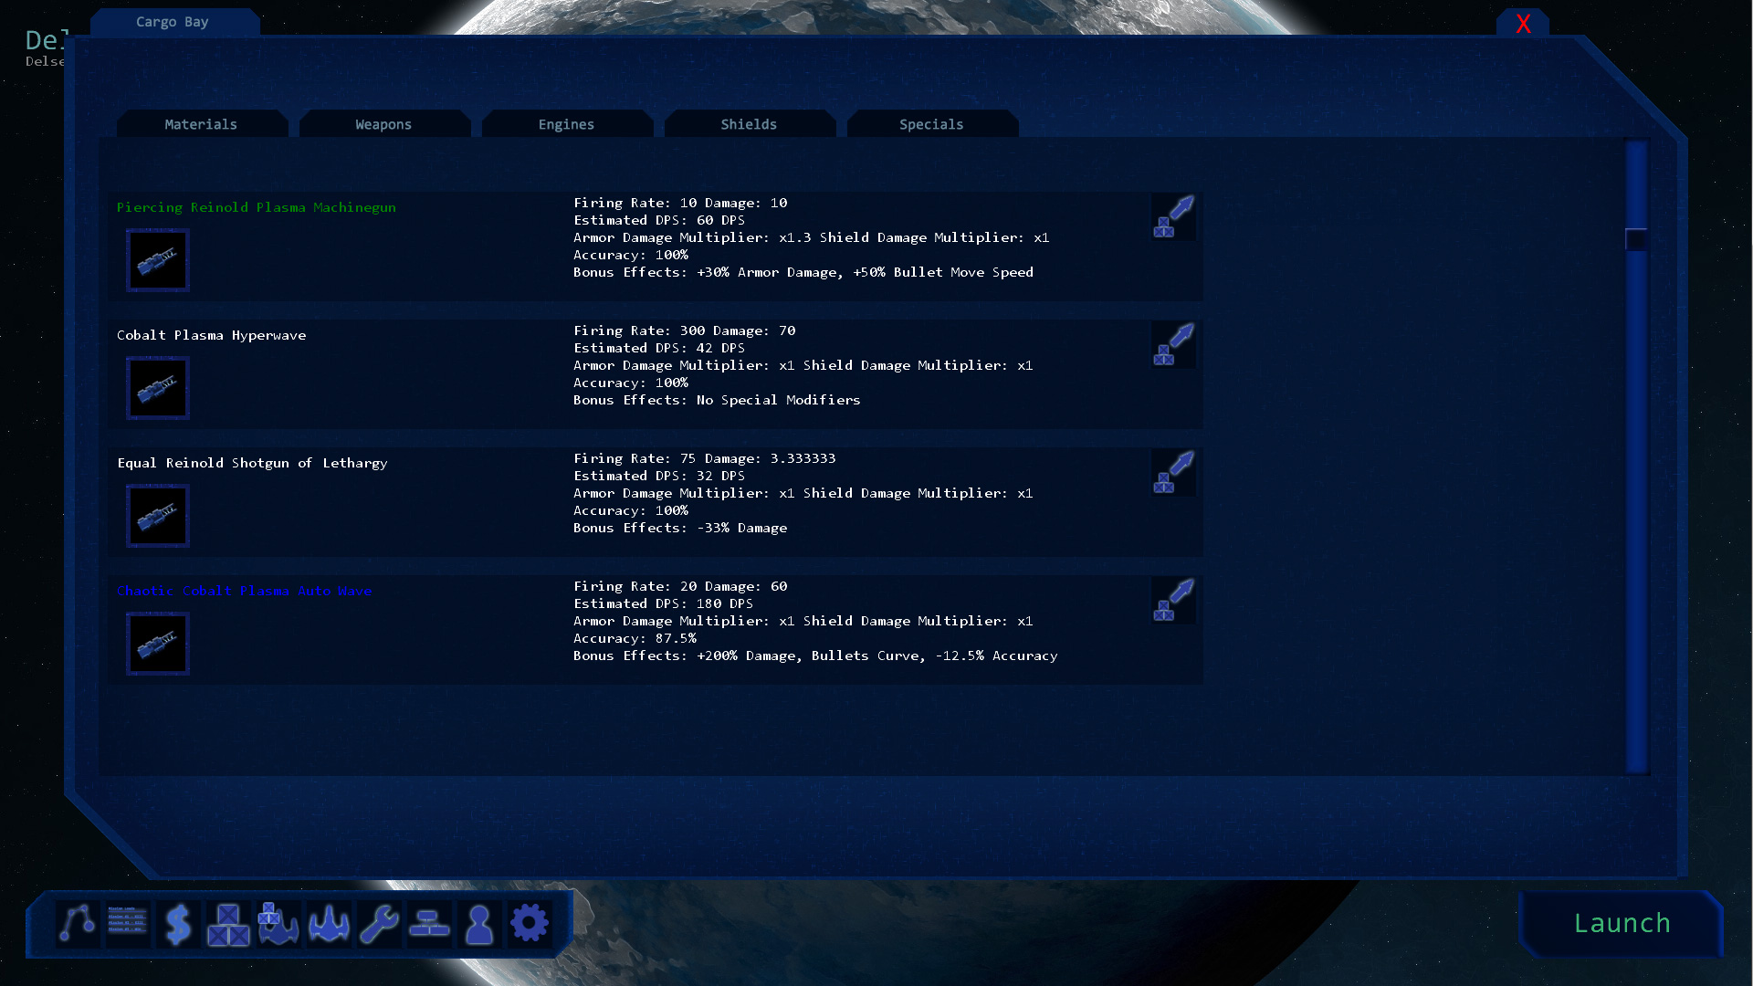Click 'Firing Rate: 300 Damage: 70' text

pos(685,330)
